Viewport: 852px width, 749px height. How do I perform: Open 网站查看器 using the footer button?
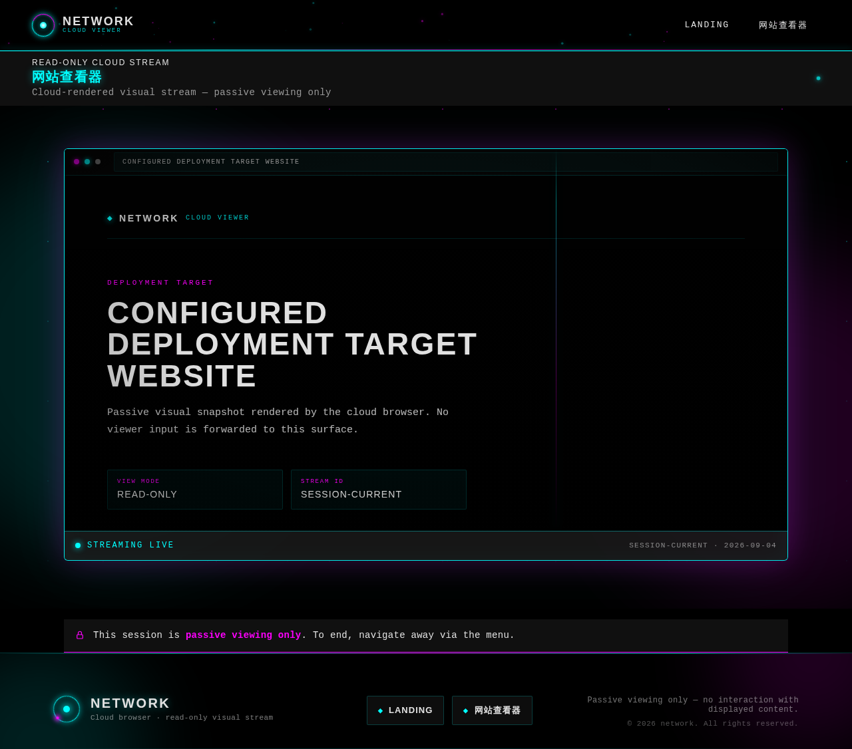(492, 710)
